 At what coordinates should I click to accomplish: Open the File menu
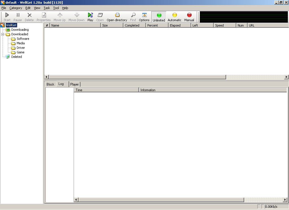click(x=4, y=8)
